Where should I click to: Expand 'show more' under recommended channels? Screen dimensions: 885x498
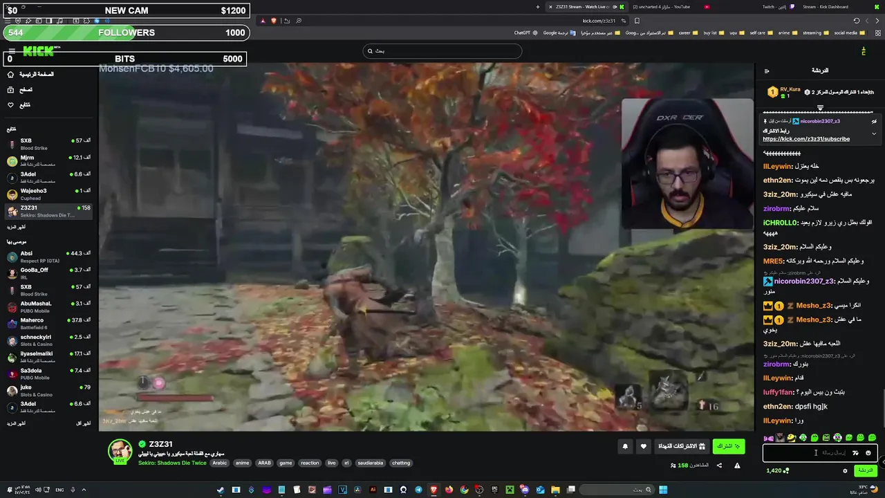pyautogui.click(x=16, y=423)
